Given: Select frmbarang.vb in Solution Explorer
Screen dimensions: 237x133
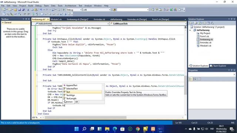Looking at the screenshot, I should (206, 40).
